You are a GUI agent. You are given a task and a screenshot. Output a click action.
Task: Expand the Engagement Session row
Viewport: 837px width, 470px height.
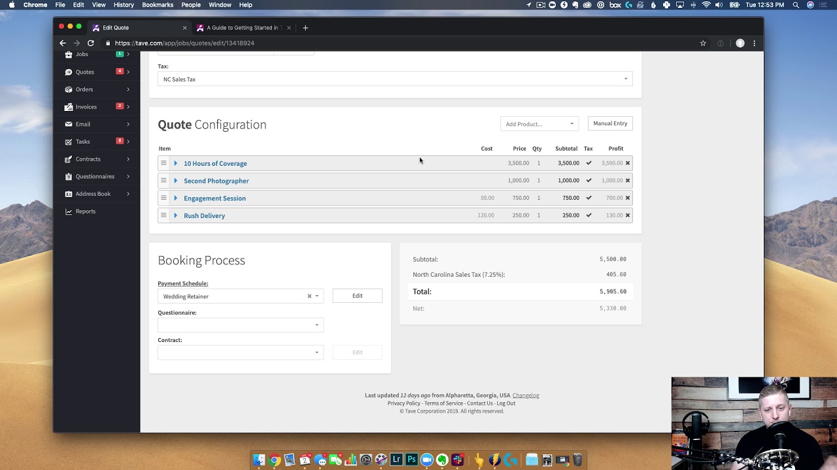pos(175,198)
